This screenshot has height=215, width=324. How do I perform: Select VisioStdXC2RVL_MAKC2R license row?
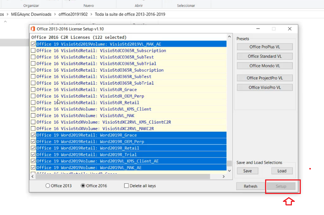click(x=131, y=129)
